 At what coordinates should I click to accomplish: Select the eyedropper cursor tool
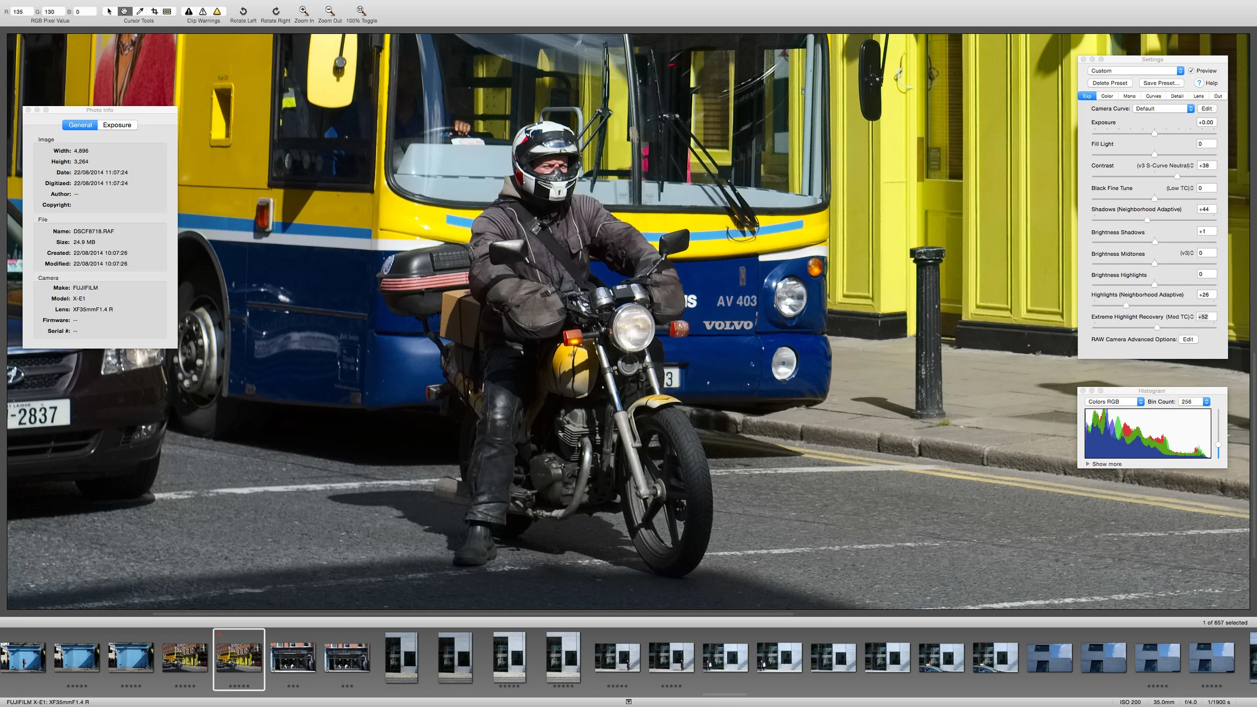coord(140,11)
